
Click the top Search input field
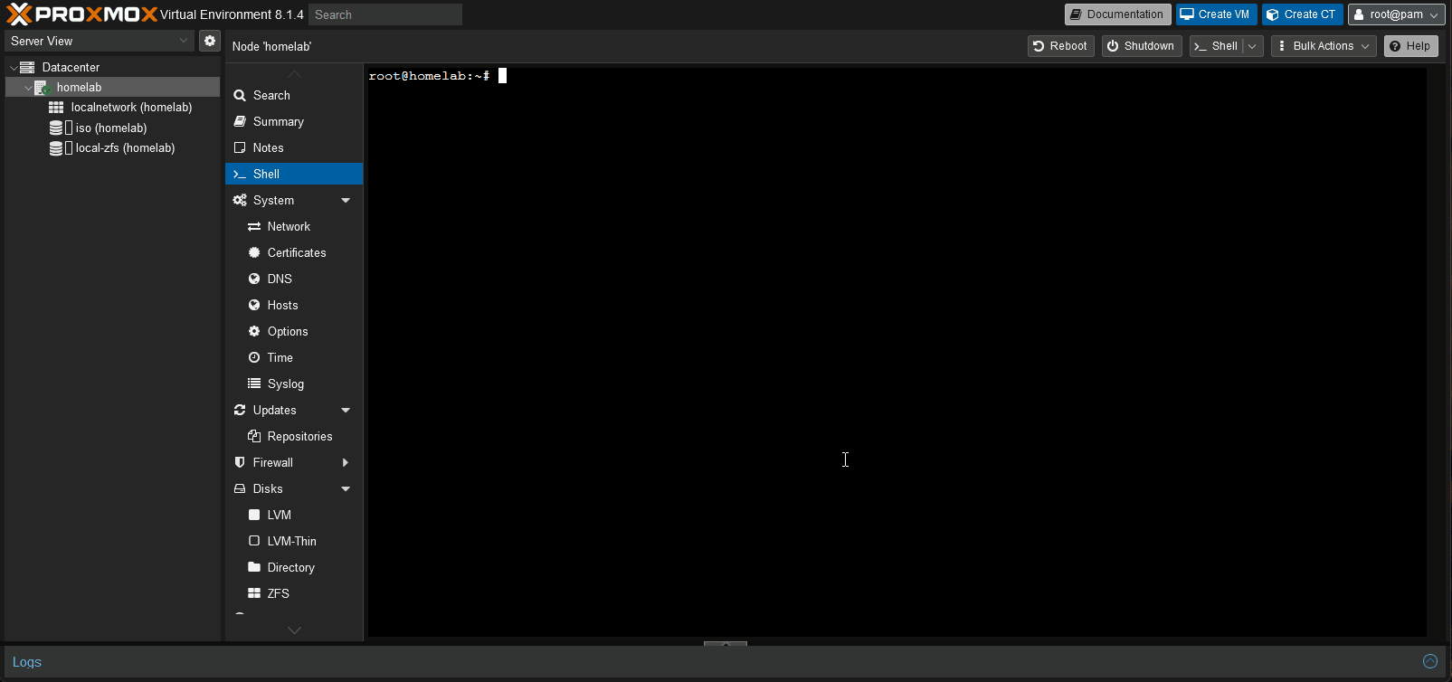[384, 14]
